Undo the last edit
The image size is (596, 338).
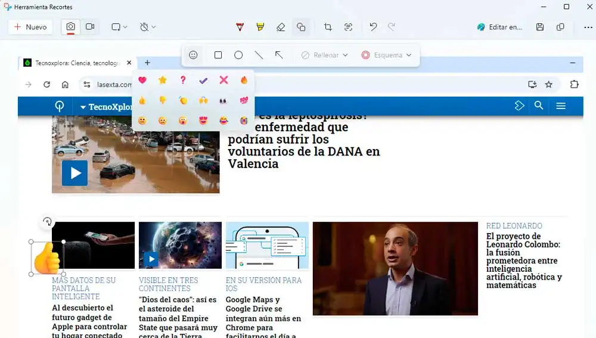tap(373, 27)
